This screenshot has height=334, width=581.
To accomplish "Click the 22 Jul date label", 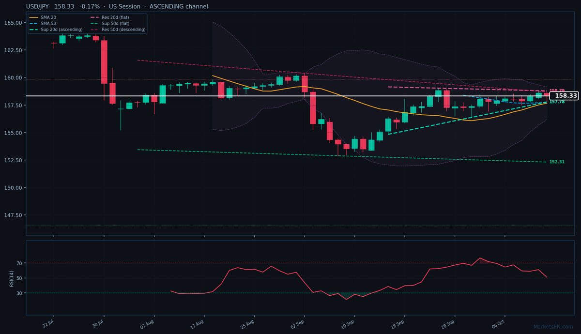I will coord(48,323).
